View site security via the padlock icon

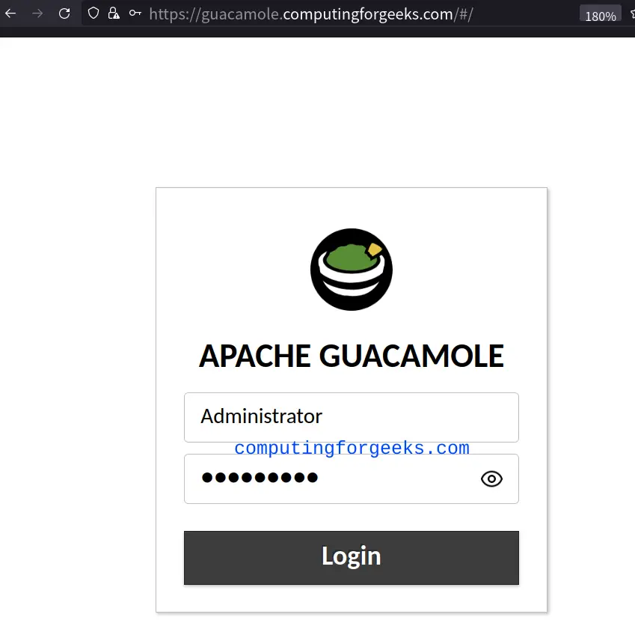click(x=114, y=13)
